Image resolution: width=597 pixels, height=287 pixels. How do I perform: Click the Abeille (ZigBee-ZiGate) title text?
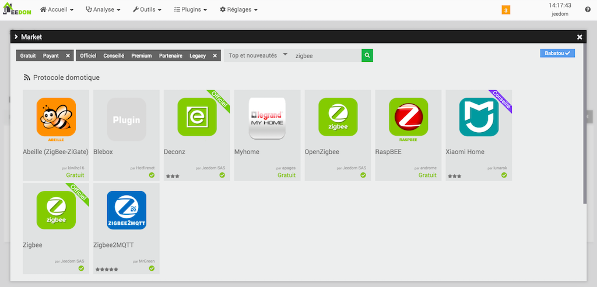(x=55, y=152)
